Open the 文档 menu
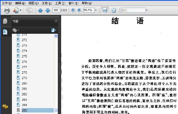 [x=47, y=3]
